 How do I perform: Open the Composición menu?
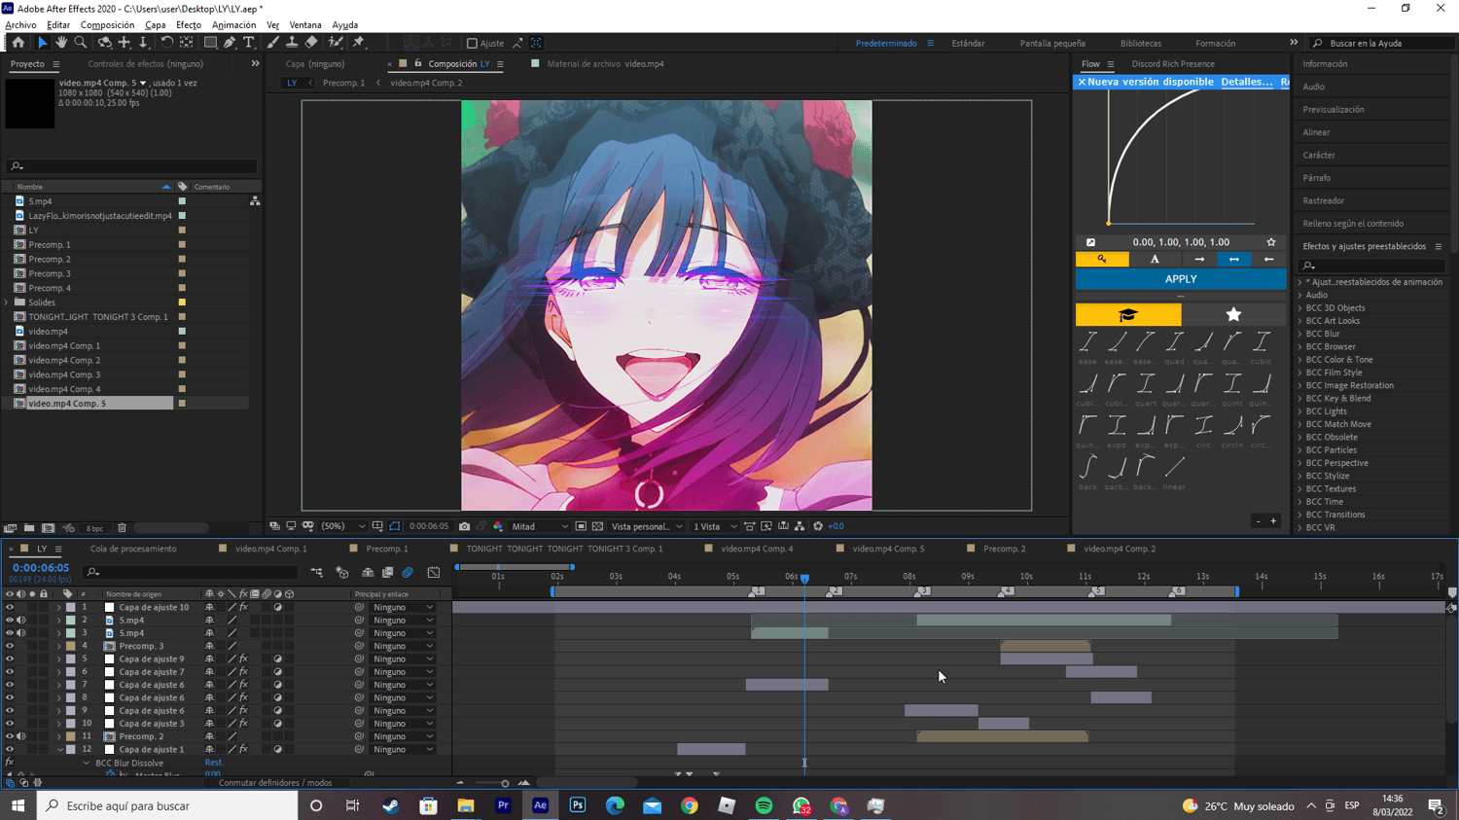[107, 25]
